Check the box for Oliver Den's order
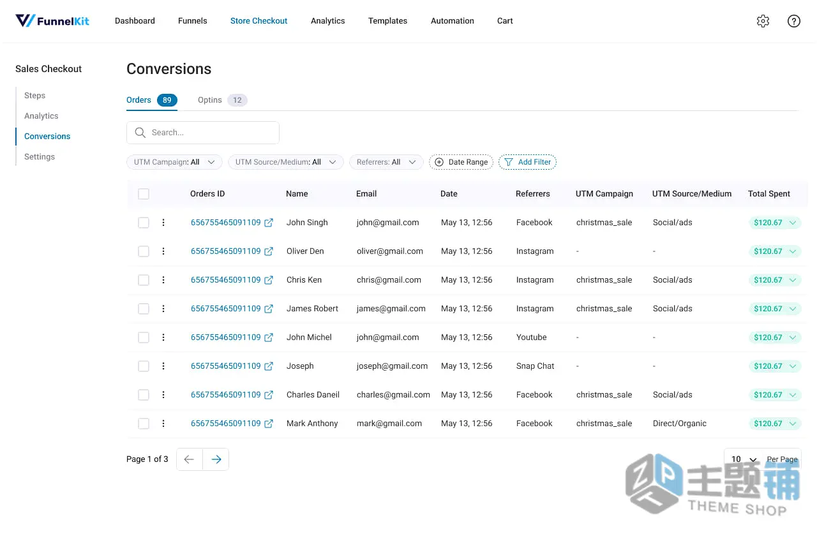This screenshot has width=817, height=534. pyautogui.click(x=144, y=251)
